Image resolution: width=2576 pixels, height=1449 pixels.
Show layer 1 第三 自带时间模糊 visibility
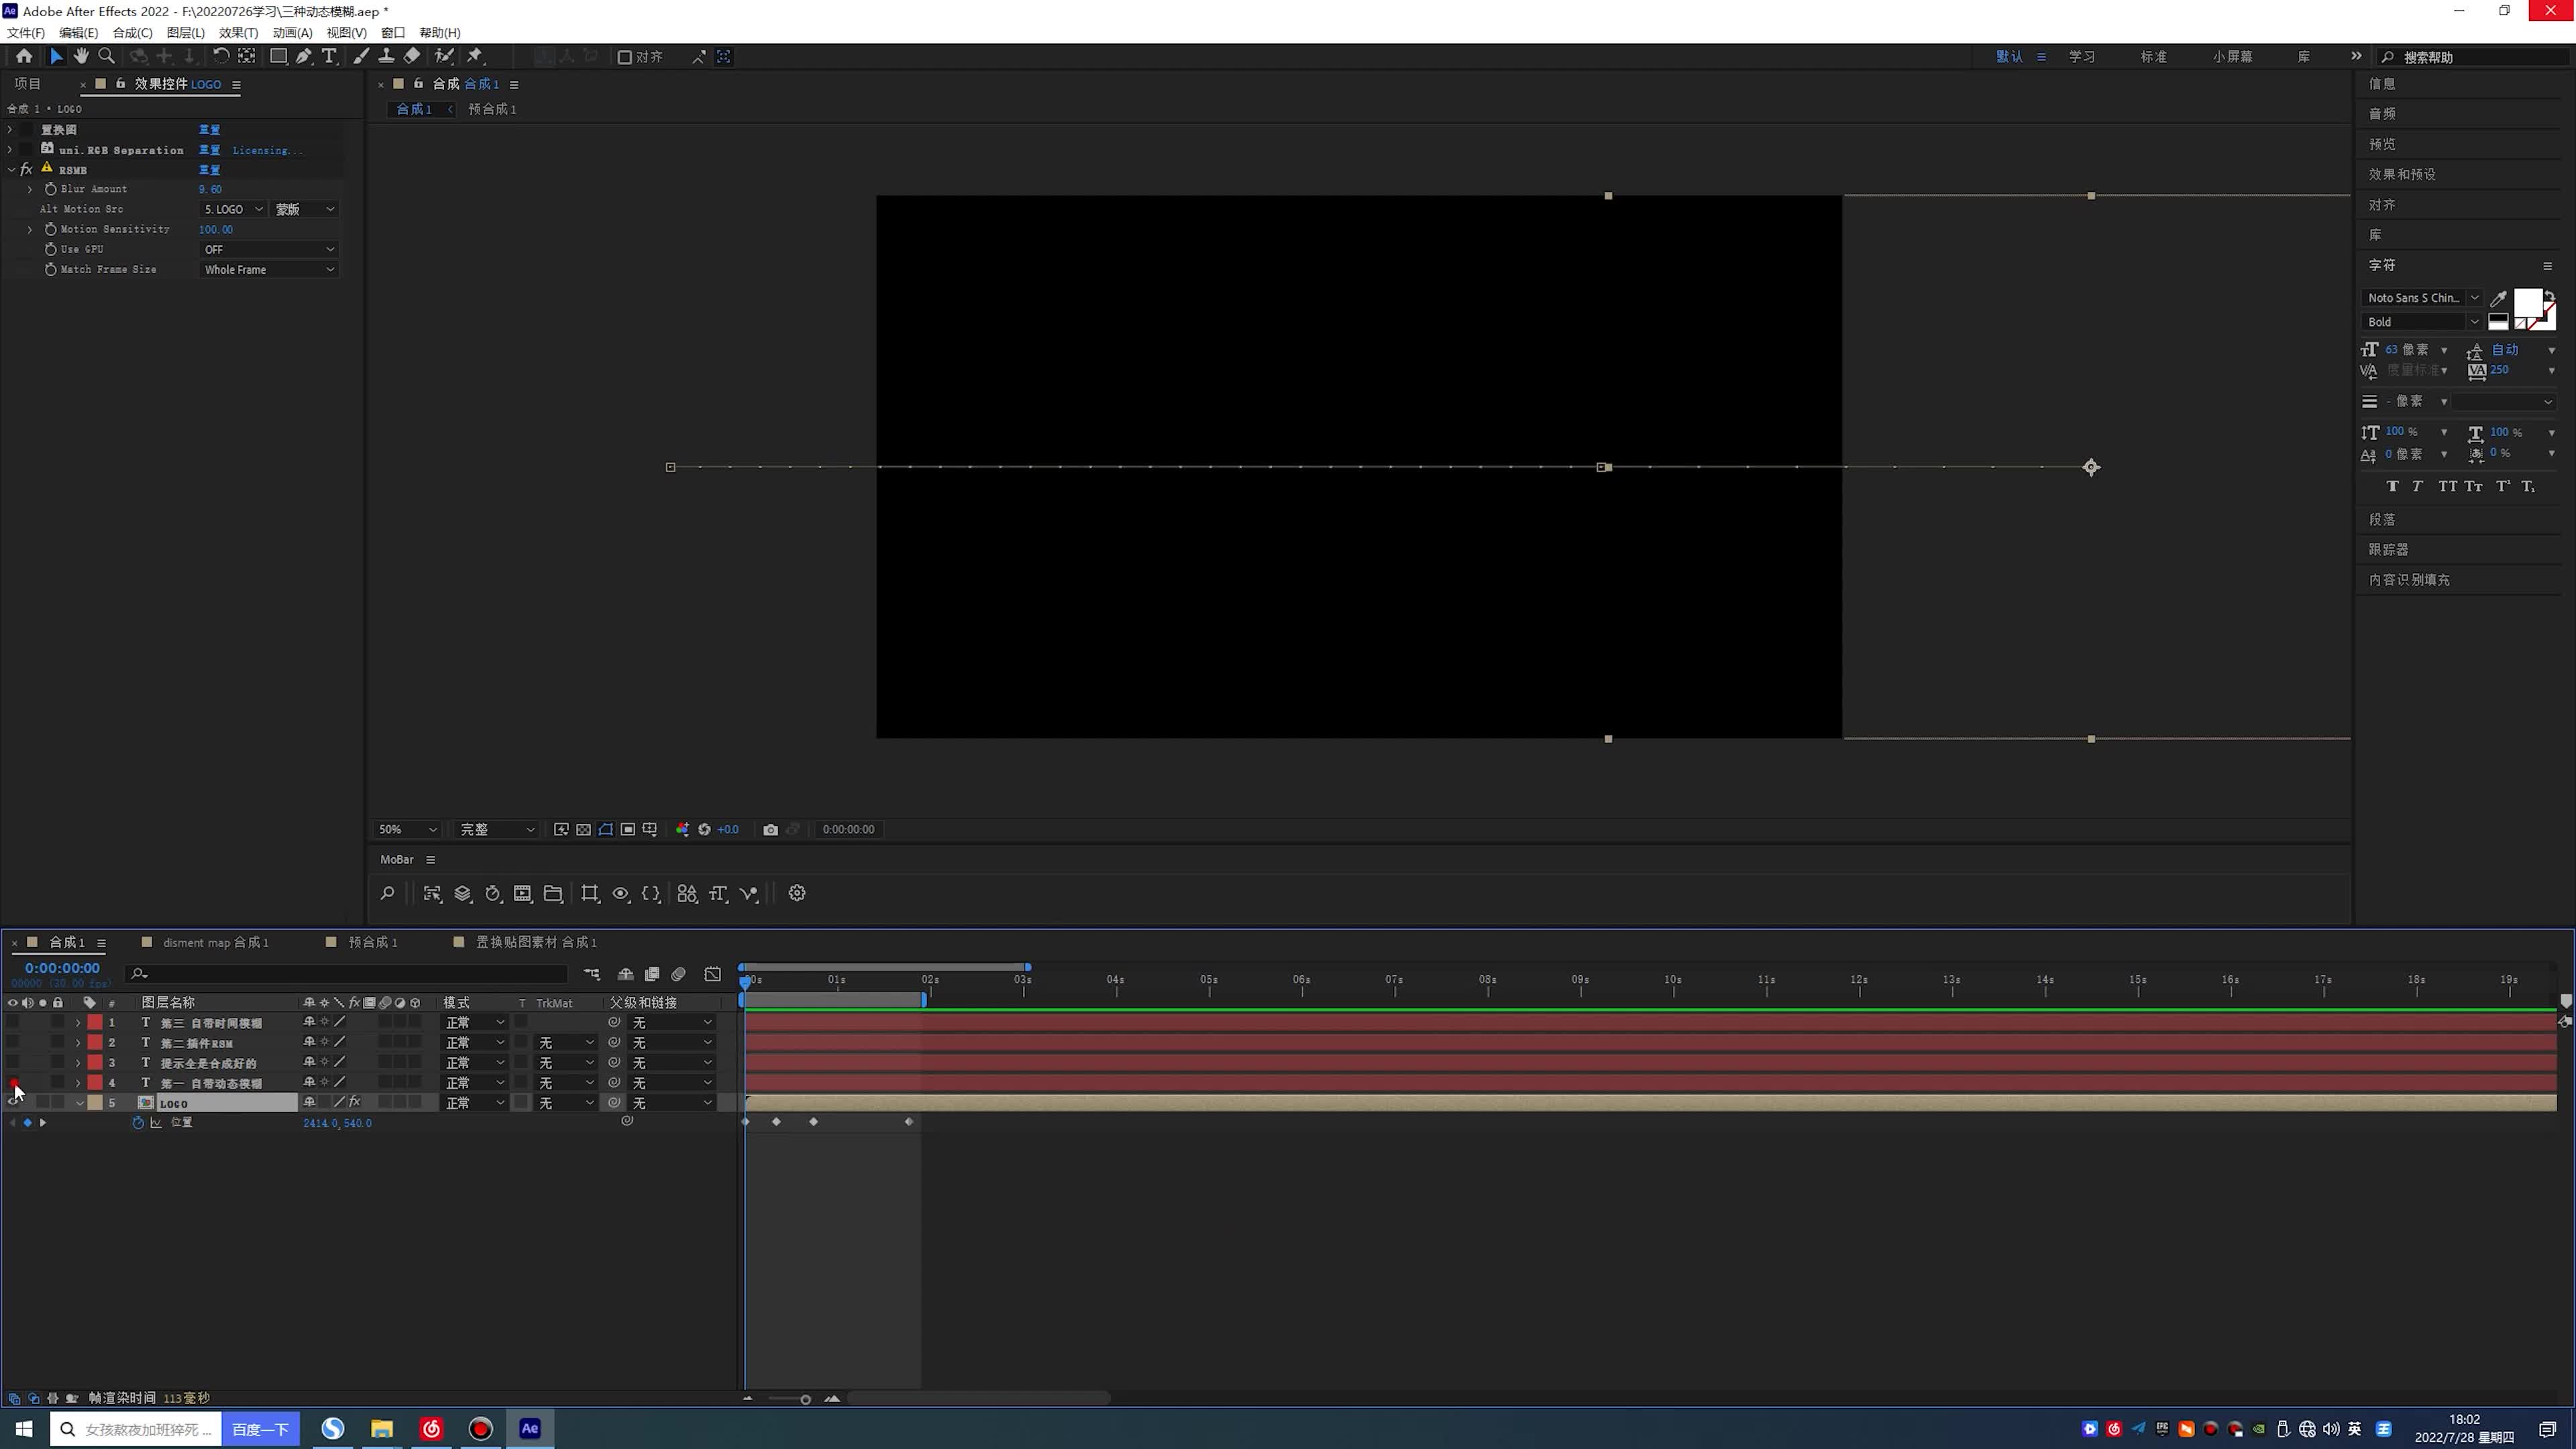pyautogui.click(x=12, y=1023)
